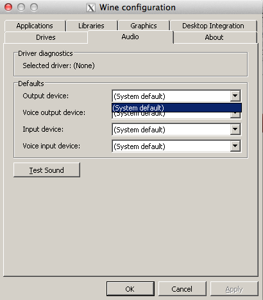Click the X11 icon in title bar
This screenshot has width=263, height=300.
[x=91, y=8]
